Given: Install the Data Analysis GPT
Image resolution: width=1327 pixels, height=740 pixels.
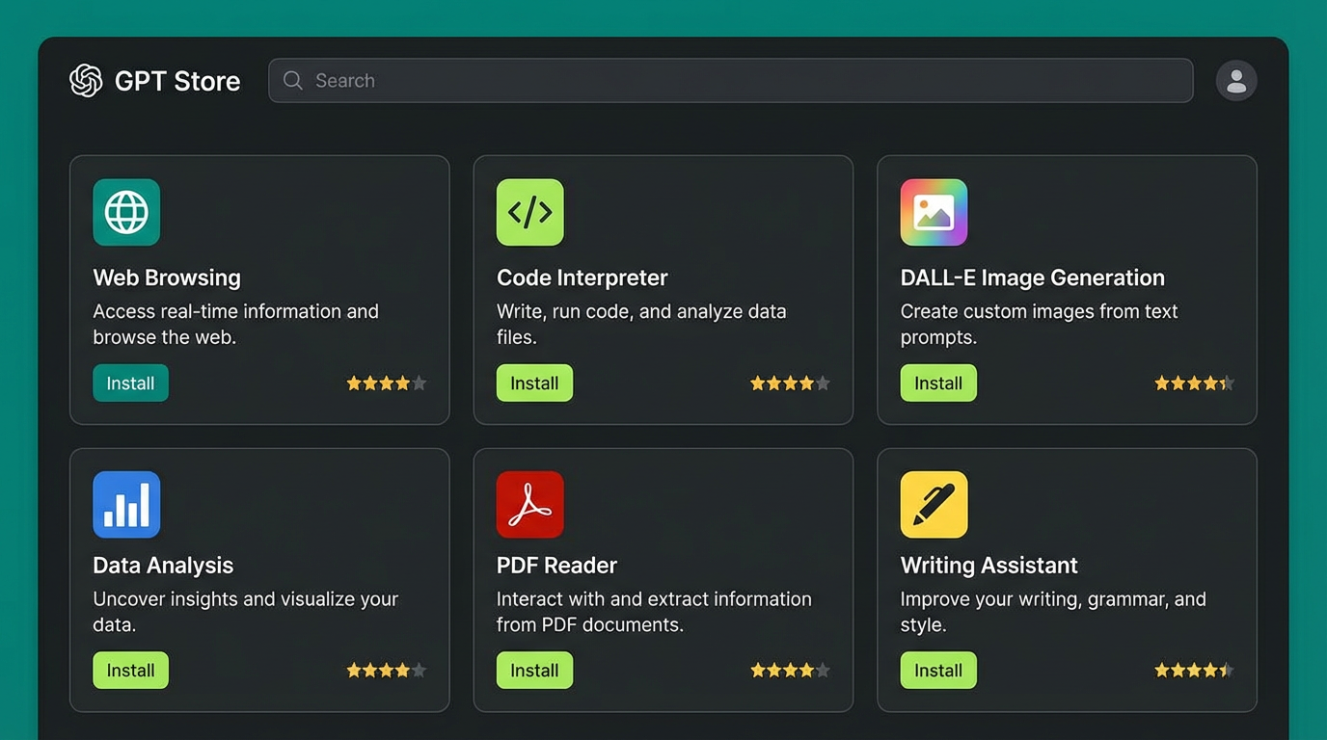Looking at the screenshot, I should 130,670.
